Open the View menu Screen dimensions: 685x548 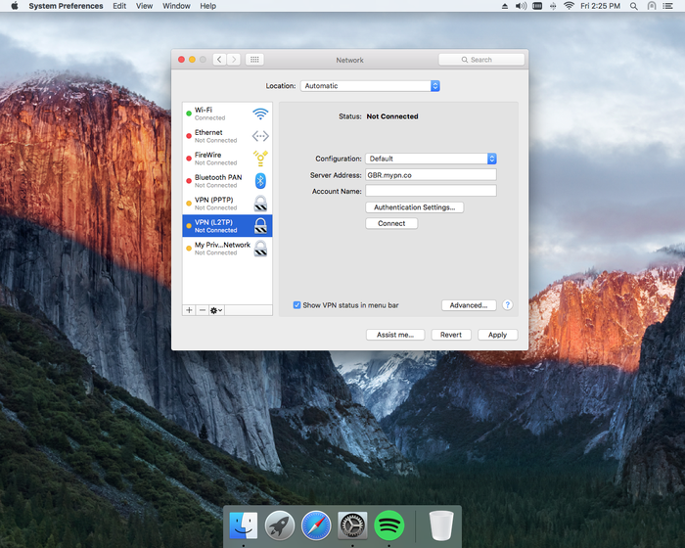tap(144, 6)
